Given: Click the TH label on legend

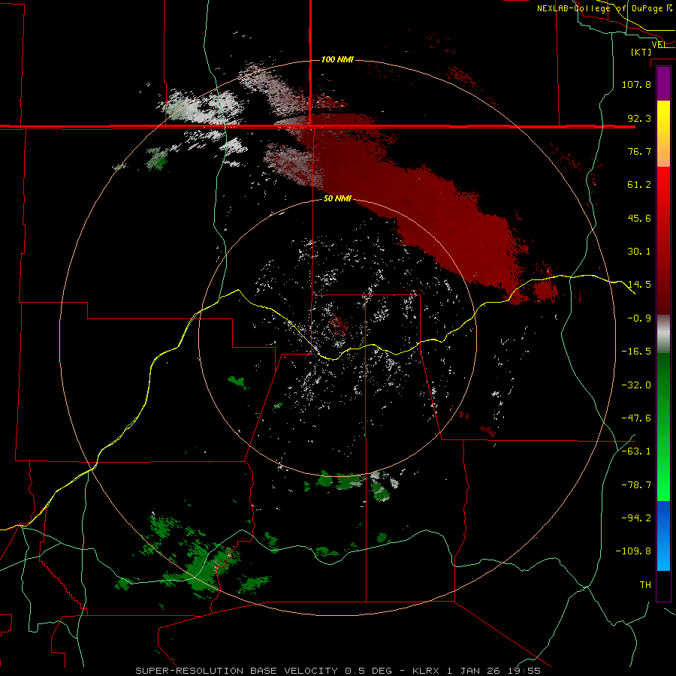Looking at the screenshot, I should [645, 585].
